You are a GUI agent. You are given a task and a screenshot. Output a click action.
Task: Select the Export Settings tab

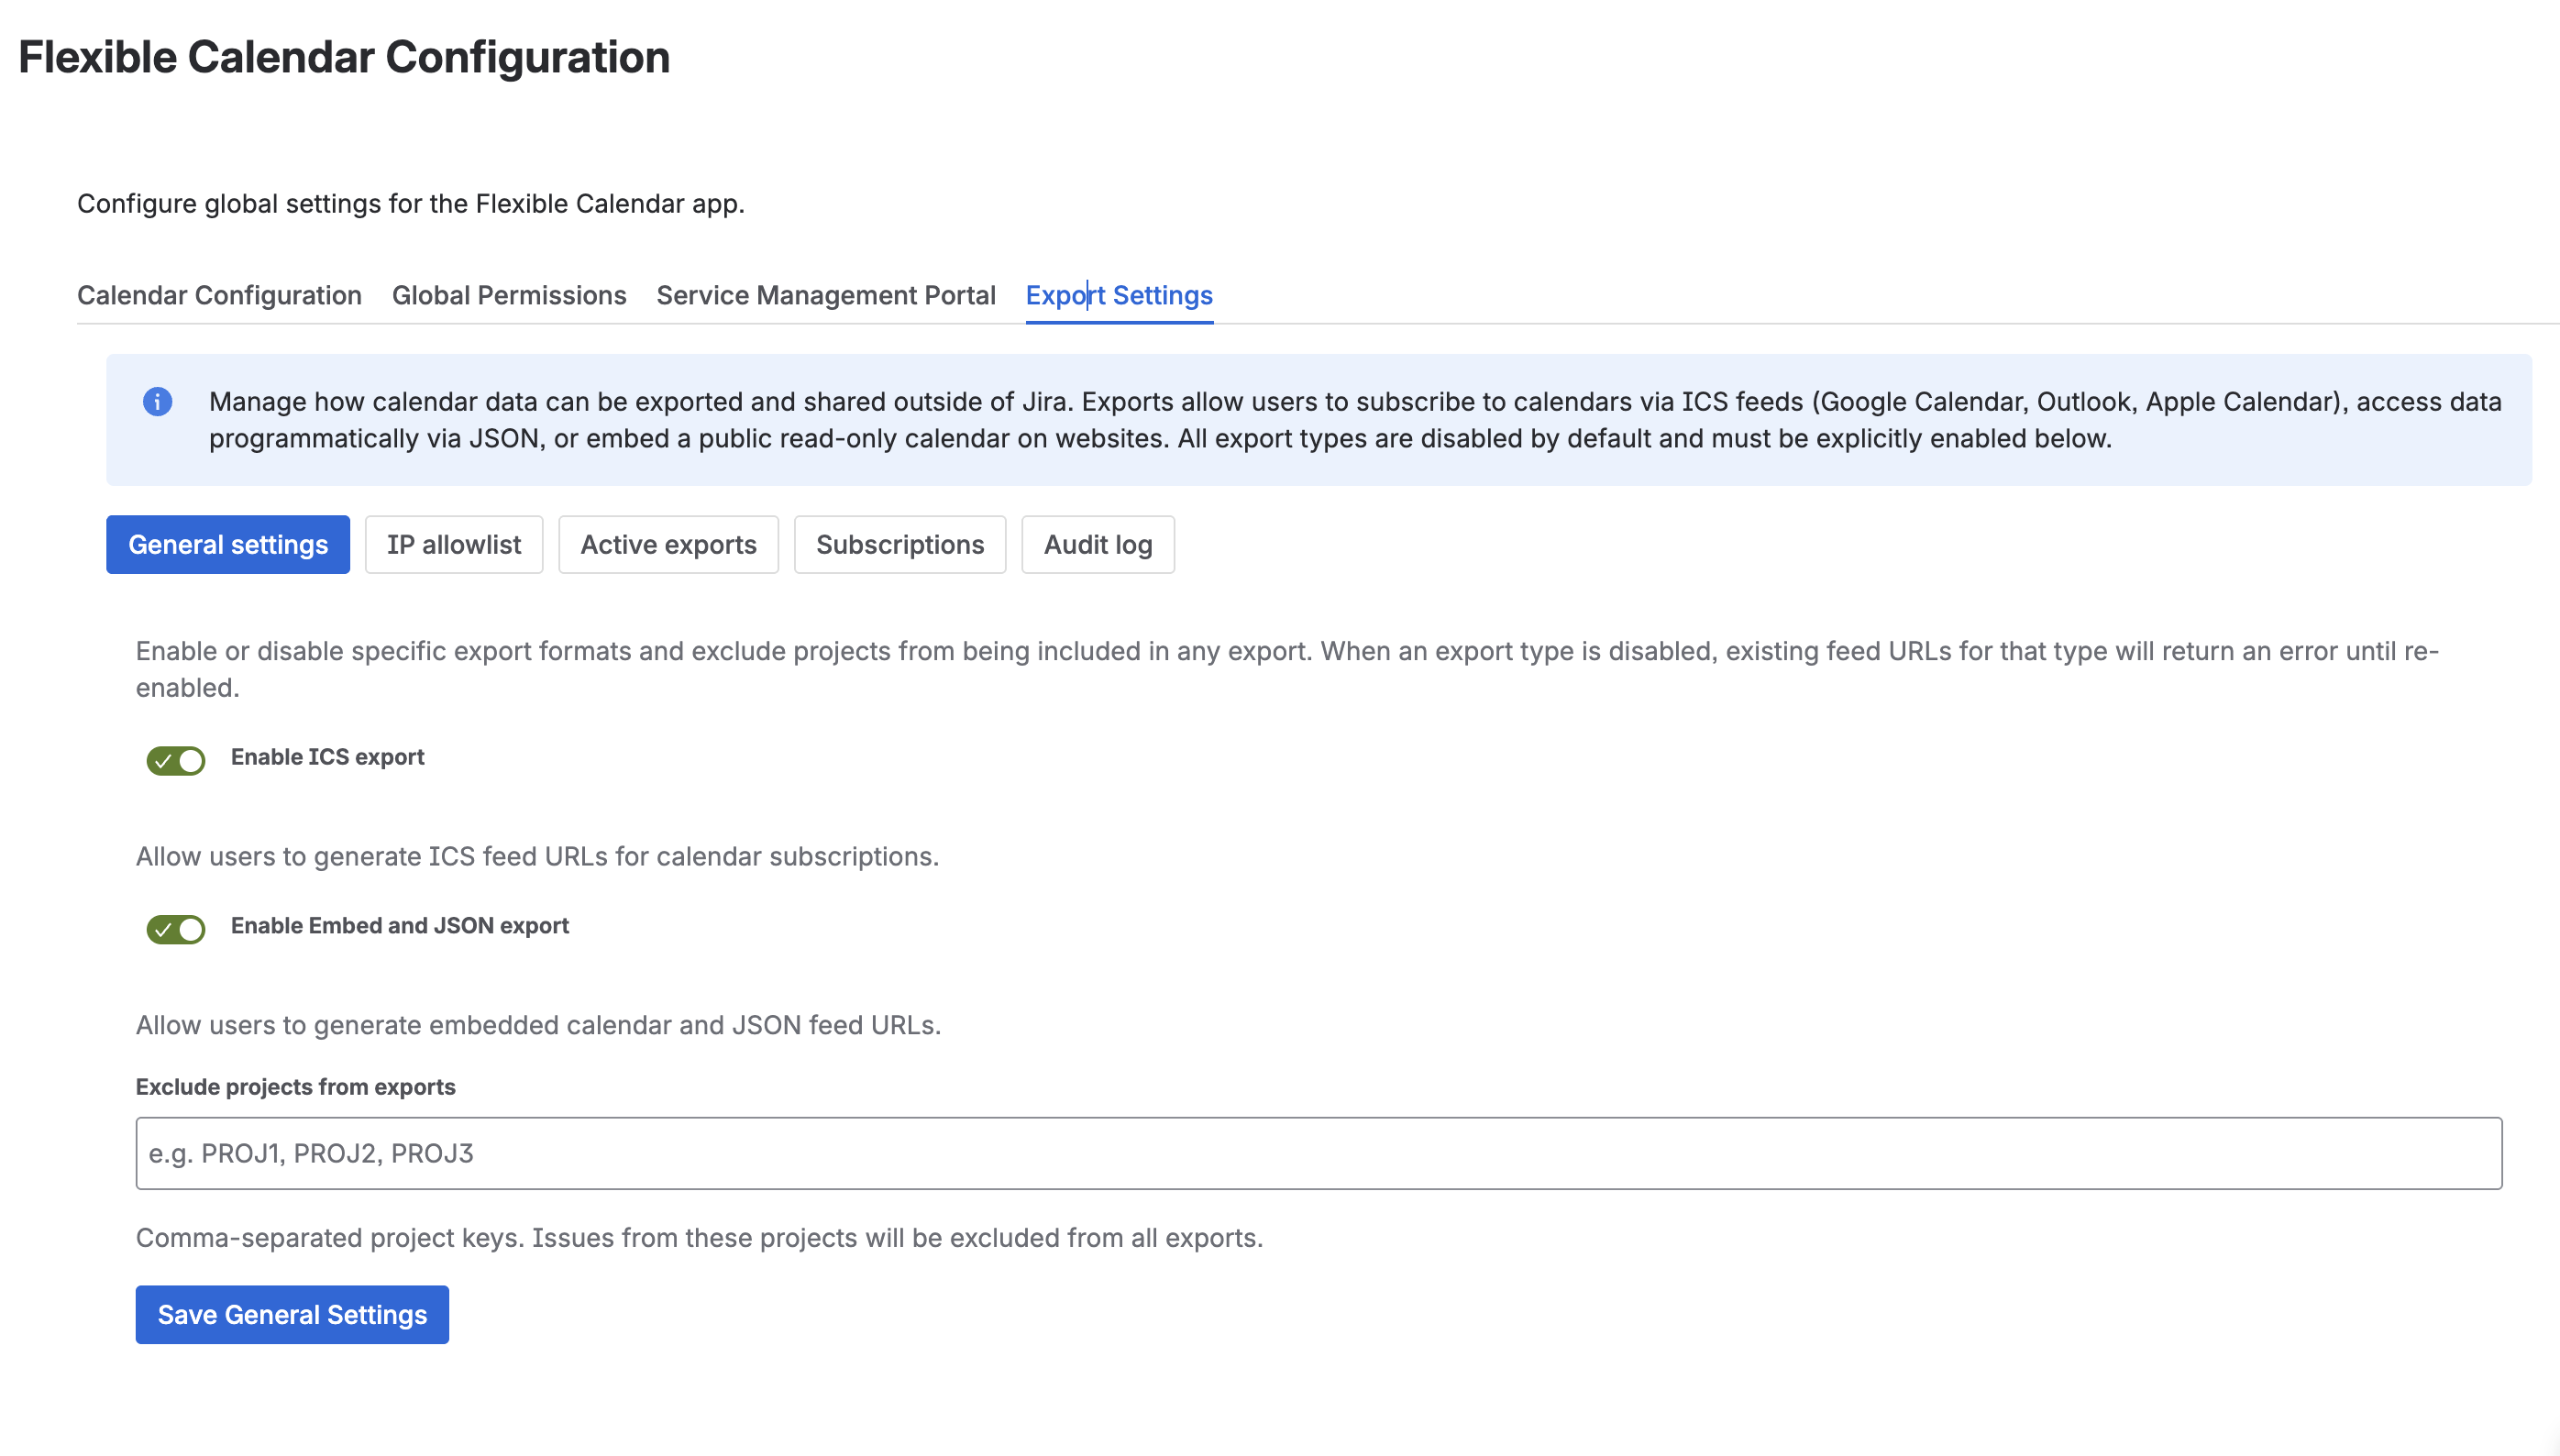[x=1119, y=295]
